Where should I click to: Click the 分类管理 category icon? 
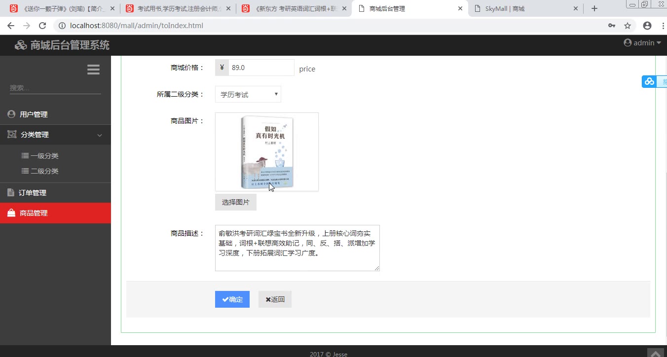click(x=12, y=134)
